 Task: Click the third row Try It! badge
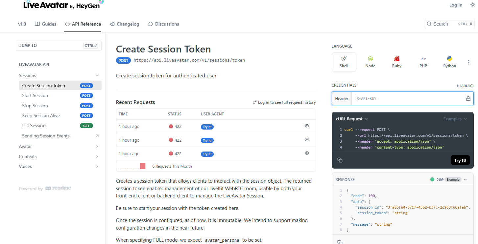click(x=207, y=154)
